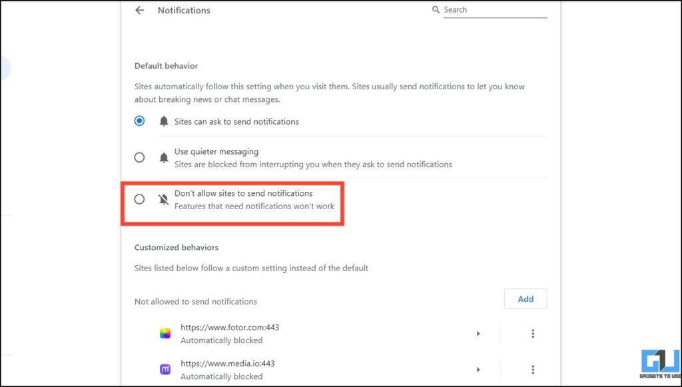Click the three-dot icon beside fotor.com
The width and height of the screenshot is (682, 387).
tap(533, 333)
